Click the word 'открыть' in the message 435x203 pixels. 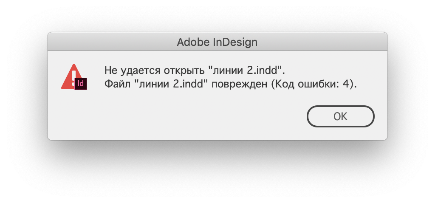[184, 70]
